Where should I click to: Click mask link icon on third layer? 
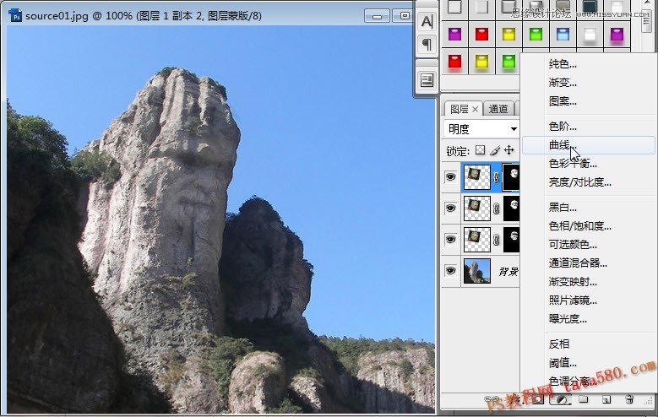pyautogui.click(x=496, y=240)
